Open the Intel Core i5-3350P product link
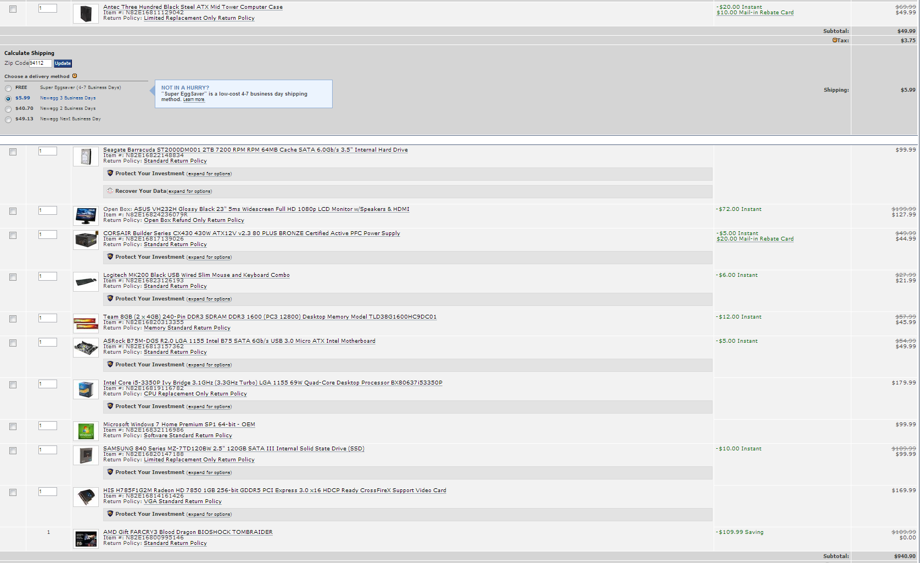 tap(273, 383)
